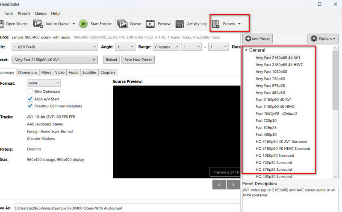Click the Preview filmstrip icon
The height and width of the screenshot is (212, 342).
150,24
